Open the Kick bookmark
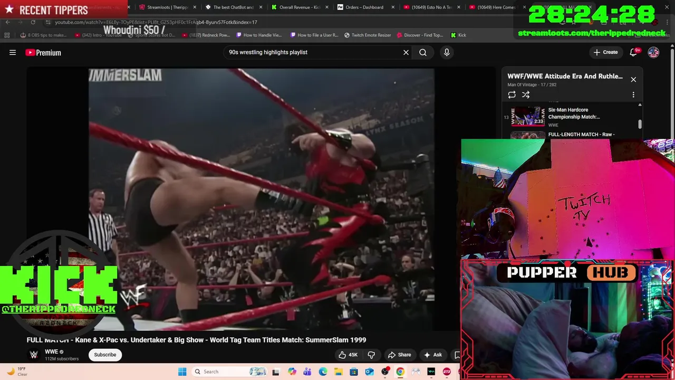This screenshot has height=380, width=675. [458, 35]
